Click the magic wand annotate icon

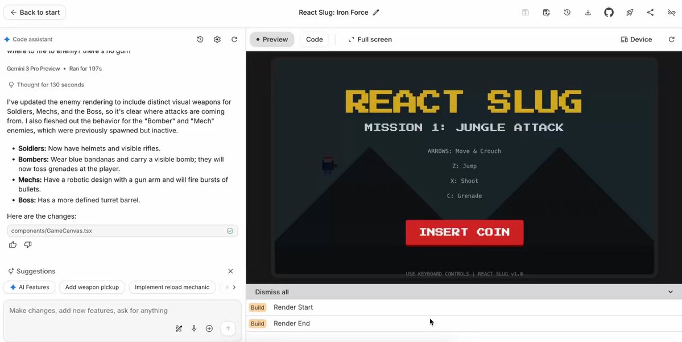tap(179, 328)
